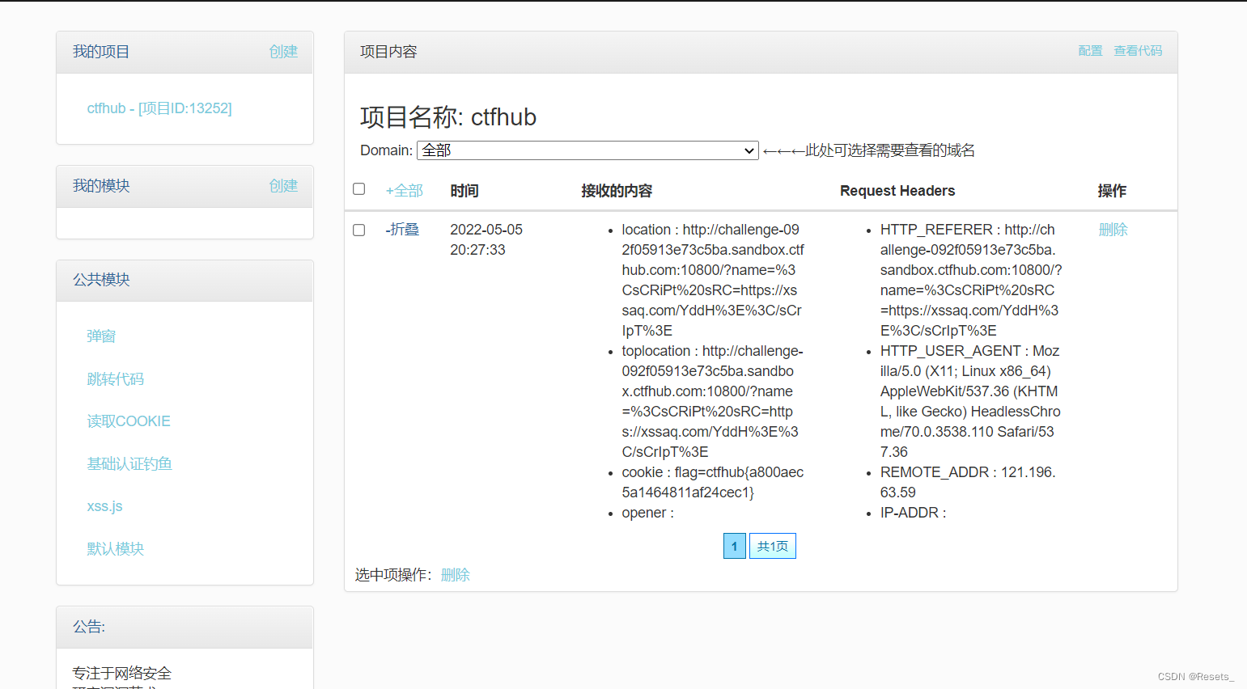Click the HTTP_USER_AGENT header entry
1247x689 pixels.
point(970,401)
